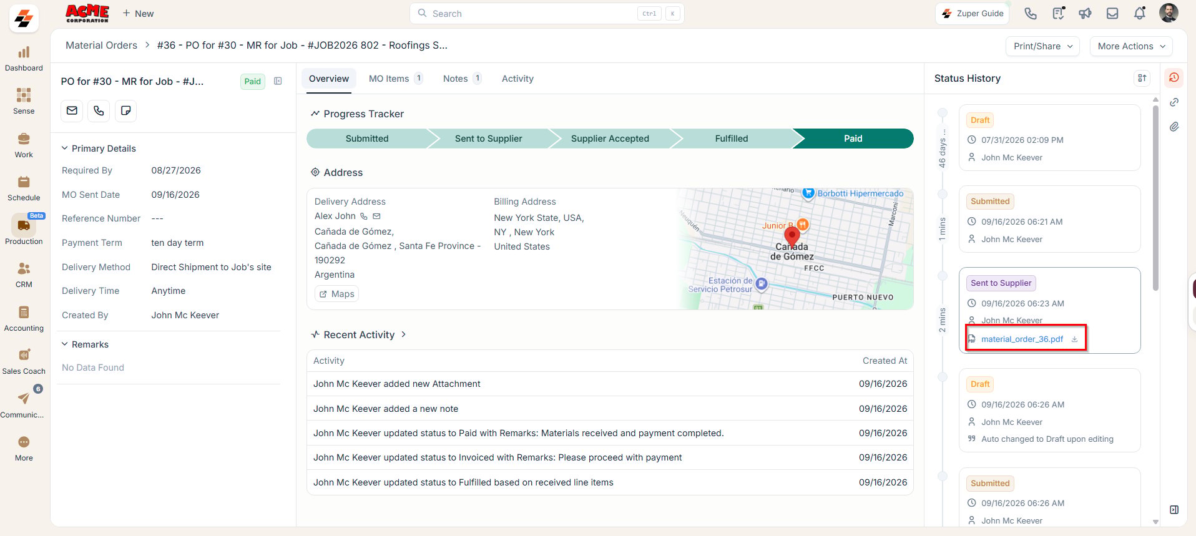The image size is (1196, 536).
Task: Expand Recent Activity with the chevron
Action: pos(404,334)
